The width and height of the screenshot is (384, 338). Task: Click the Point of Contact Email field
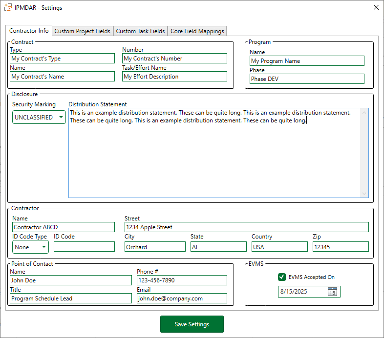[x=182, y=298]
